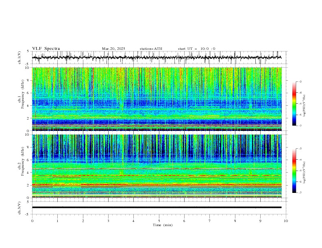This screenshot has width=322, height=248.
Task: Click the ch.3 flat waveform trace
Action: (157, 207)
